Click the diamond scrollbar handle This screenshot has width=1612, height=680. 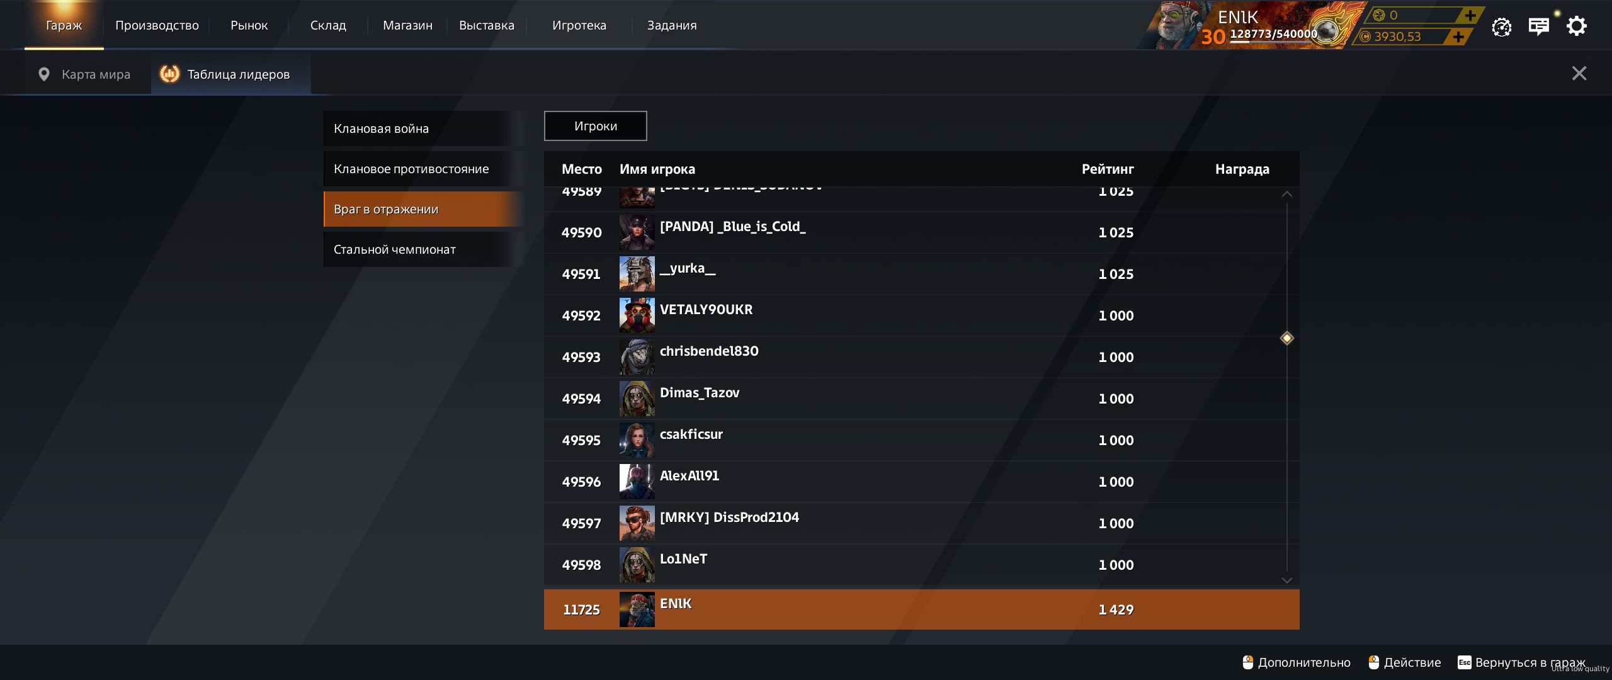click(1287, 338)
